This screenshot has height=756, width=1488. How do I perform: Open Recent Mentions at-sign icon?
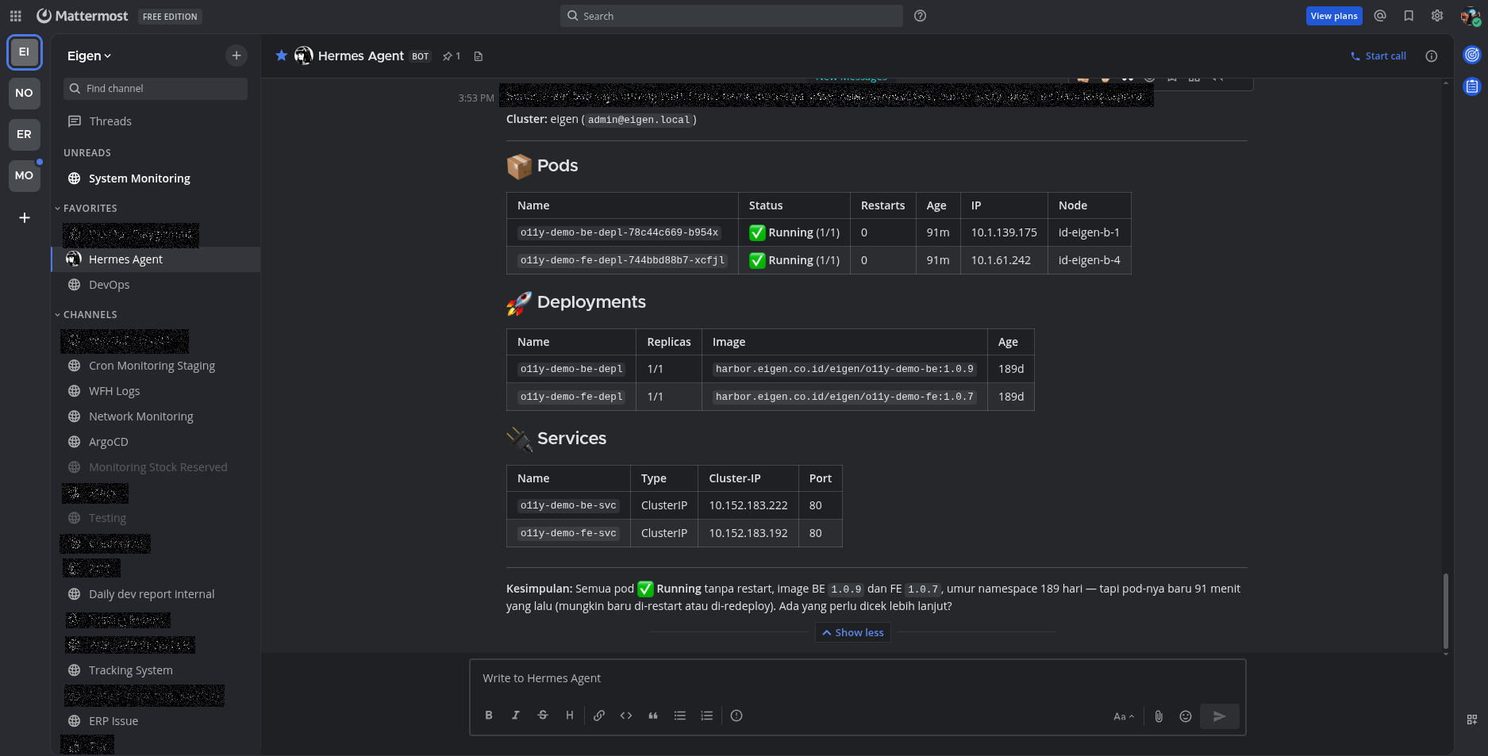[1380, 16]
